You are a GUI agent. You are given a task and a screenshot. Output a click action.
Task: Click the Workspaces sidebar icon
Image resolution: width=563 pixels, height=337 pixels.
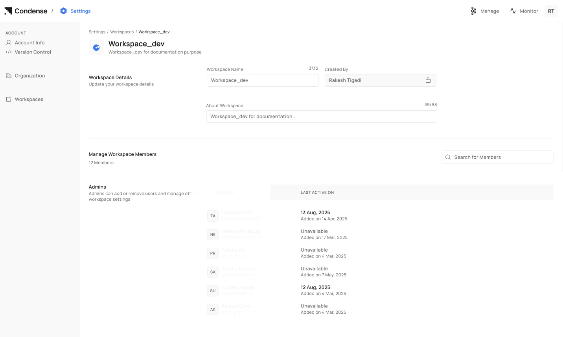(9, 99)
